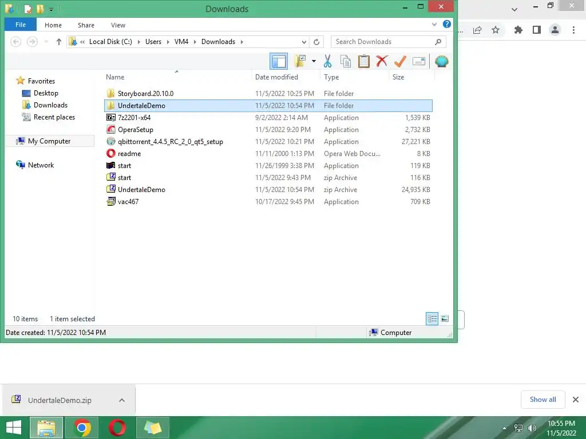Click Local Disk (C:) in address bar
Screen dimensions: 586x439
coord(110,42)
